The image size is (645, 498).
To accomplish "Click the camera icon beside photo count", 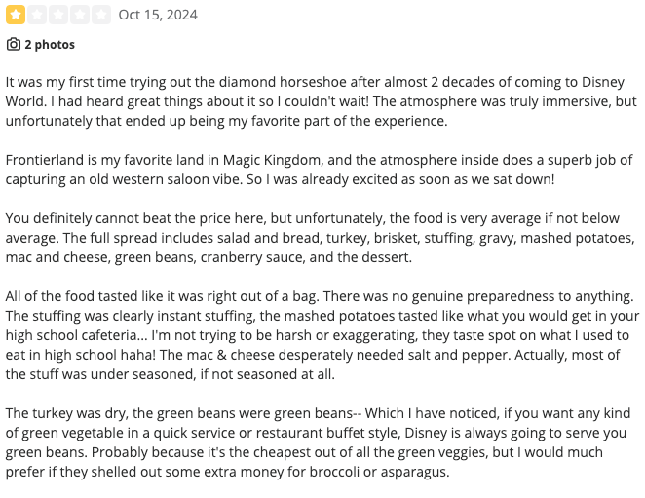I will pyautogui.click(x=14, y=45).
